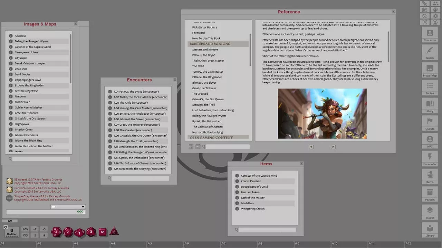Screen dimensions: 442x248
Task: Open the Tokens sidebar panel
Action: pyautogui.click(x=430, y=212)
